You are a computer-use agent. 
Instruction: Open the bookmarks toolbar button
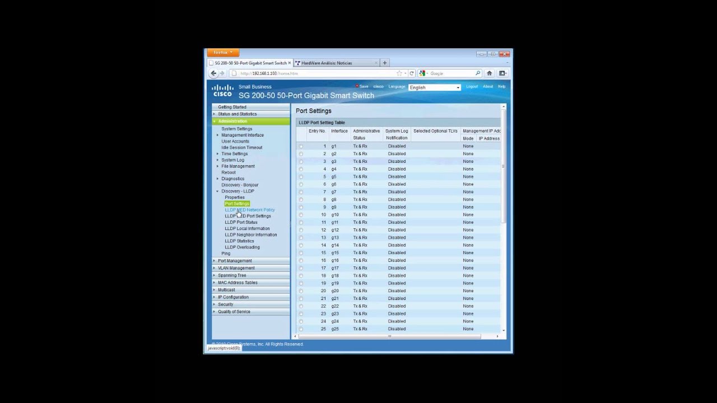502,73
